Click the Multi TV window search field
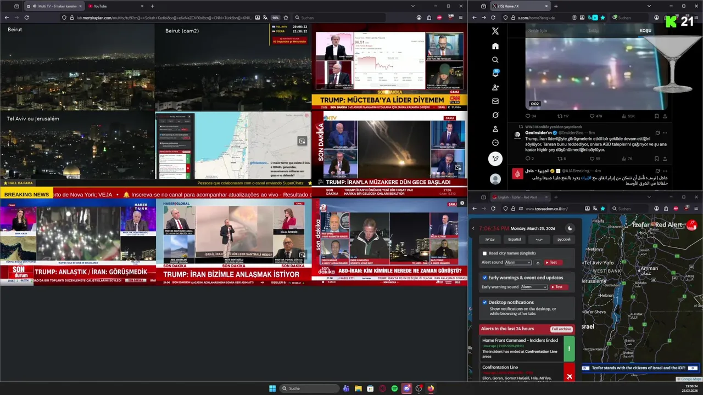The height and width of the screenshot is (395, 703). [x=340, y=18]
